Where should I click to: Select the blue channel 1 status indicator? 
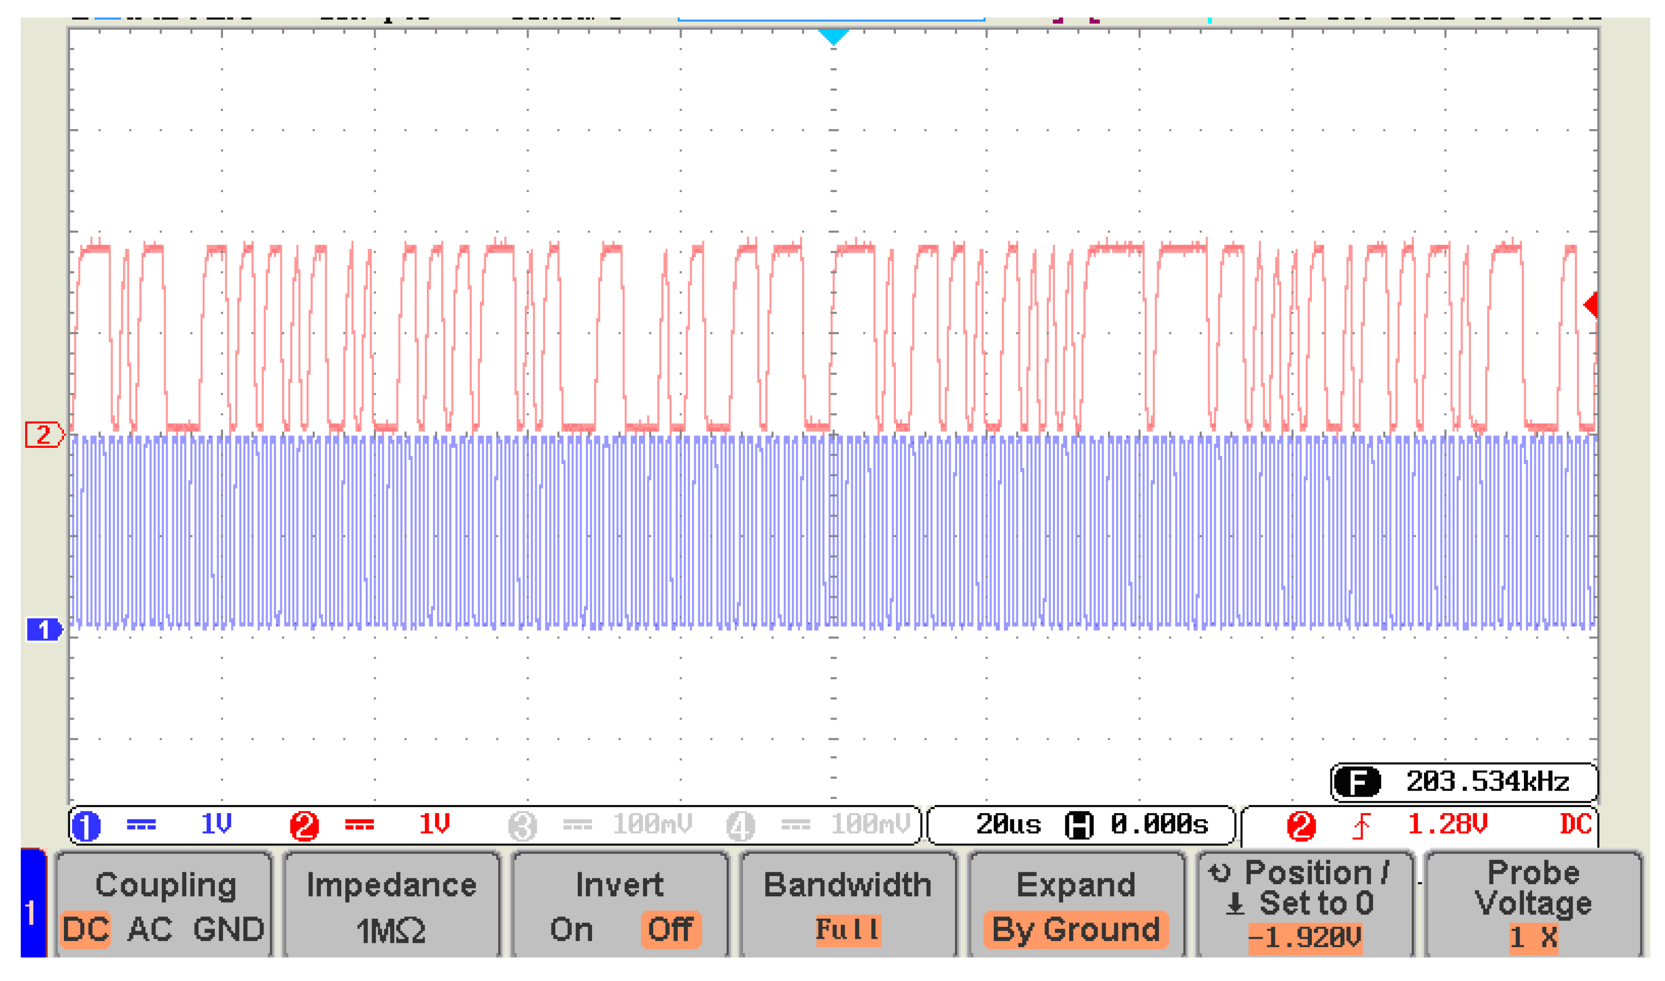86,826
